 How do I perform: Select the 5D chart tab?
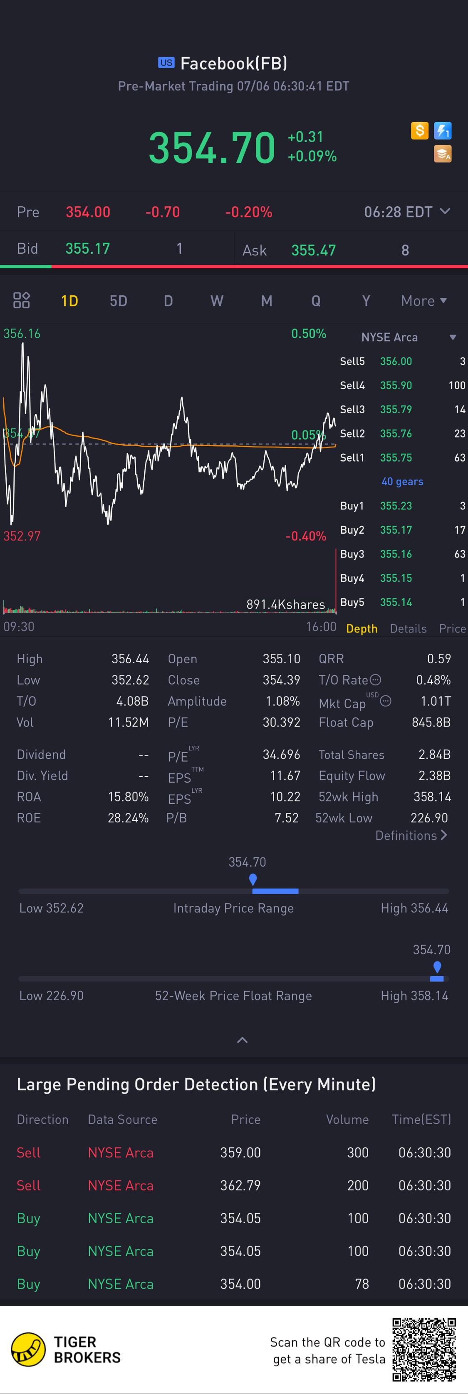point(118,301)
